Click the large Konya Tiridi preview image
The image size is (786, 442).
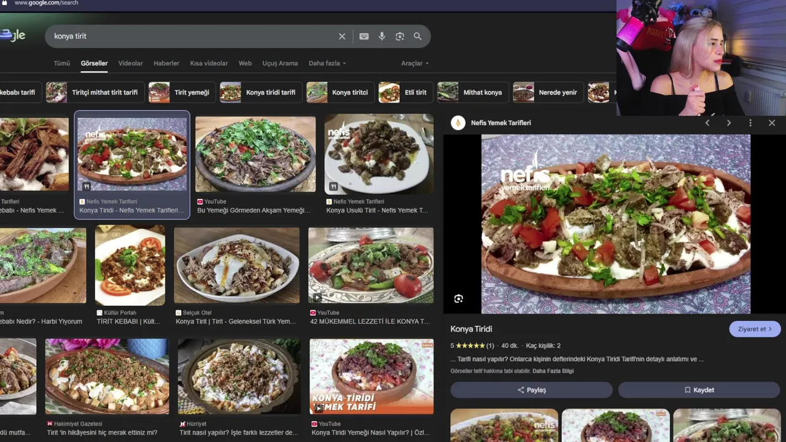tap(616, 224)
